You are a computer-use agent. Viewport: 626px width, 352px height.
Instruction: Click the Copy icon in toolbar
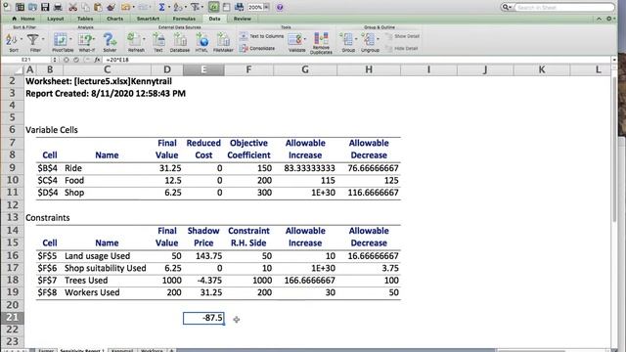click(85, 7)
